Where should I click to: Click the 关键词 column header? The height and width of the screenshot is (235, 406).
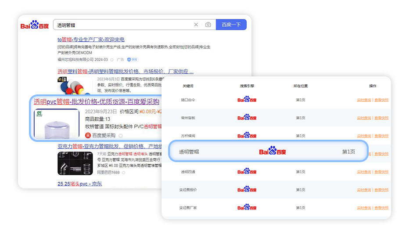(x=188, y=86)
